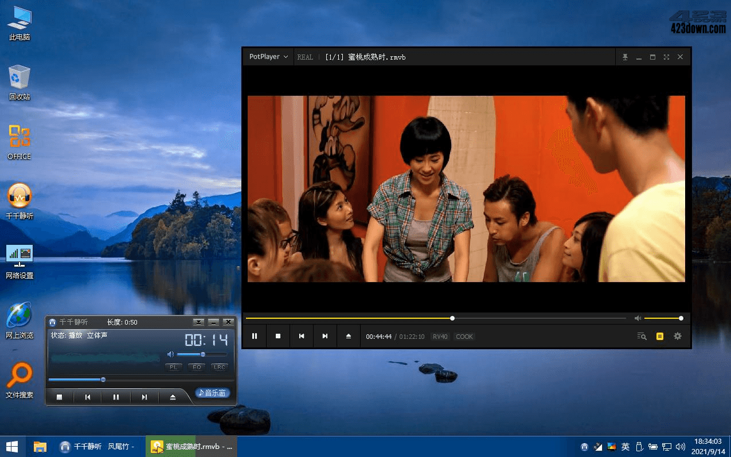The image size is (731, 457).
Task: Click the 00:44:44 elapsed time
Action: 379,337
